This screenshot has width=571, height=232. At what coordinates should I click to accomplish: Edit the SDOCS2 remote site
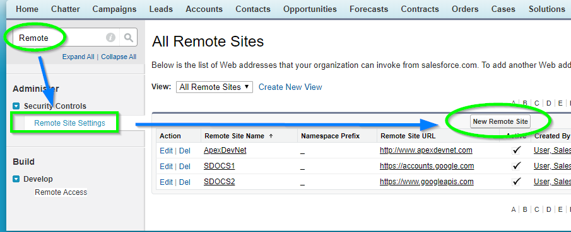click(x=166, y=182)
